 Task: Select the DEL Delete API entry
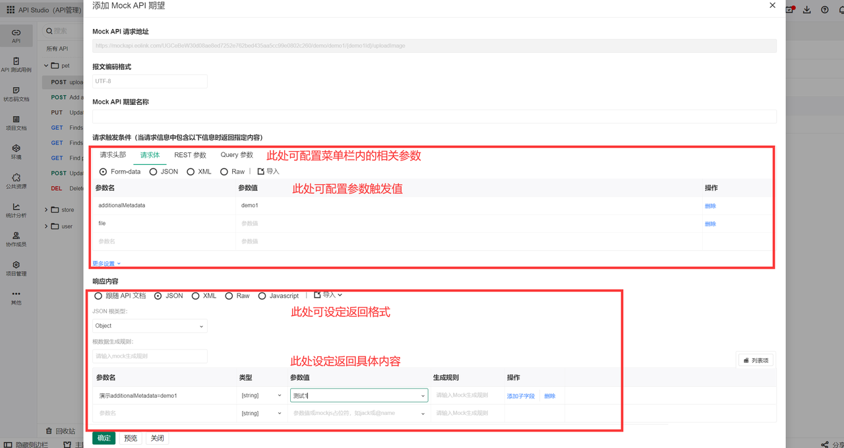point(63,188)
